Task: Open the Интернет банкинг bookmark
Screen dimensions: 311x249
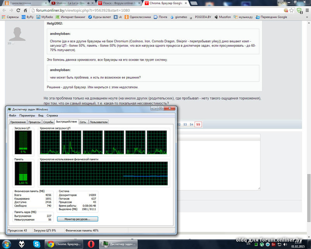Action: click(71, 17)
